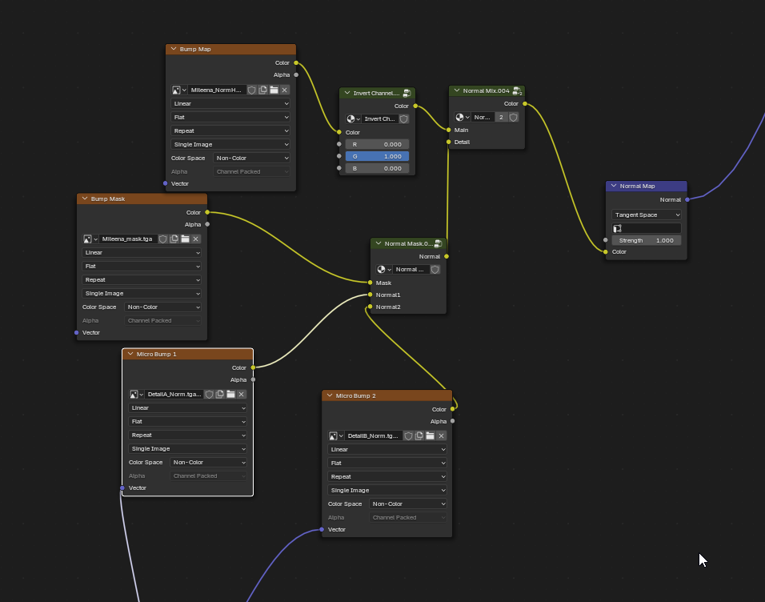Click the group icon in Invert Channel header

(x=407, y=93)
